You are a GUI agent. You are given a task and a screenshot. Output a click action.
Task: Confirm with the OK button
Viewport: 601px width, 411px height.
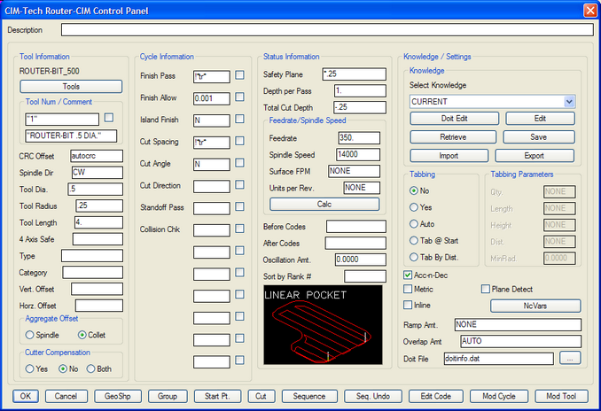26,396
